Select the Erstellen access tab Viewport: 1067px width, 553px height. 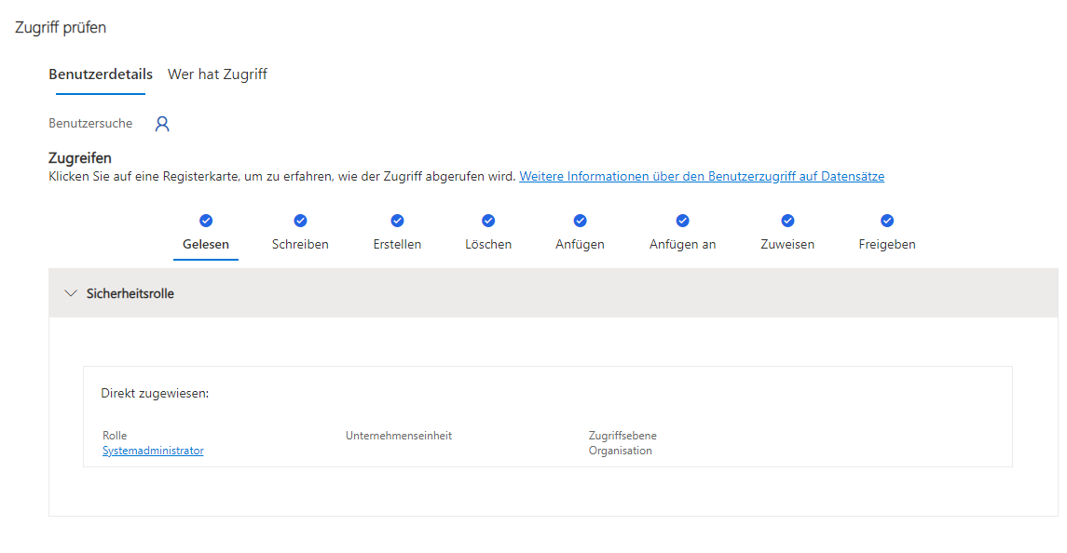pyautogui.click(x=397, y=244)
